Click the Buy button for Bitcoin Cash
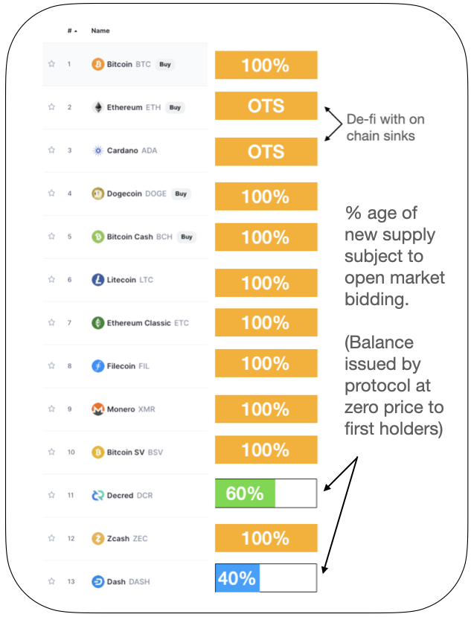474x617 pixels. coord(187,237)
